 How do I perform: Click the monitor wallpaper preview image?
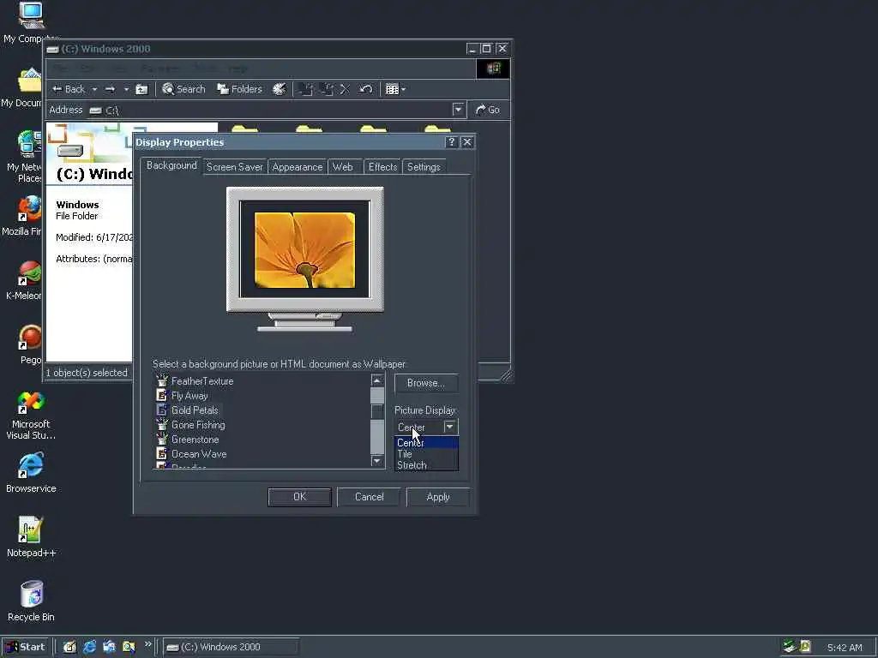[304, 249]
